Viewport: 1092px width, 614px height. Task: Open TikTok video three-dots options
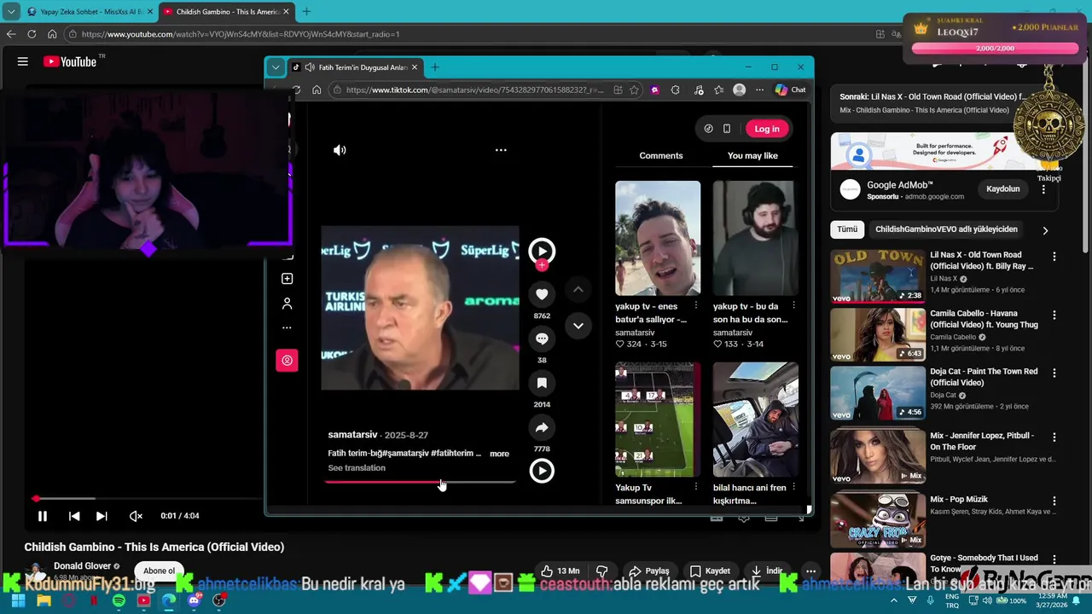(x=501, y=150)
